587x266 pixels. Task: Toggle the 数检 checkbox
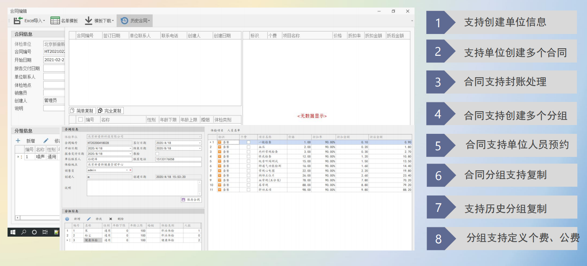click(x=157, y=154)
